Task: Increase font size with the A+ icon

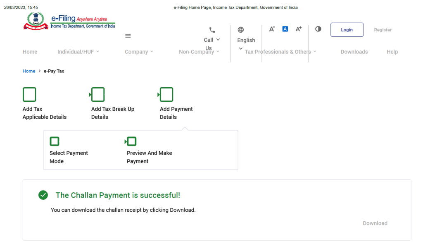Action: point(298,29)
